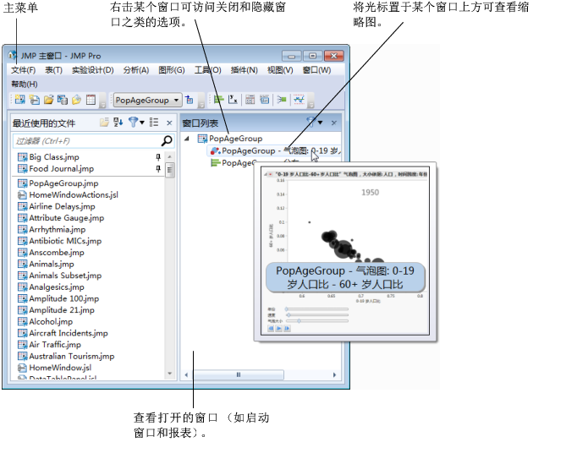Open PopAgeGroup.jmp from recent files
Screen dimensions: 588x464
click(x=58, y=183)
